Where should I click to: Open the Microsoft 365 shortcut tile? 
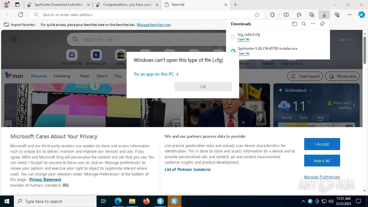click(x=72, y=57)
